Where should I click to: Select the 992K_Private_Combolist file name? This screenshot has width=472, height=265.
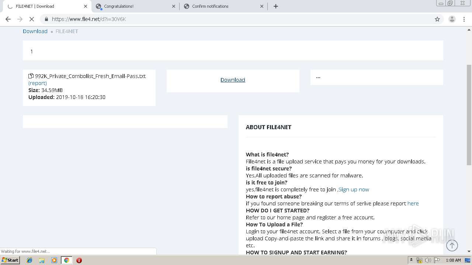90,76
